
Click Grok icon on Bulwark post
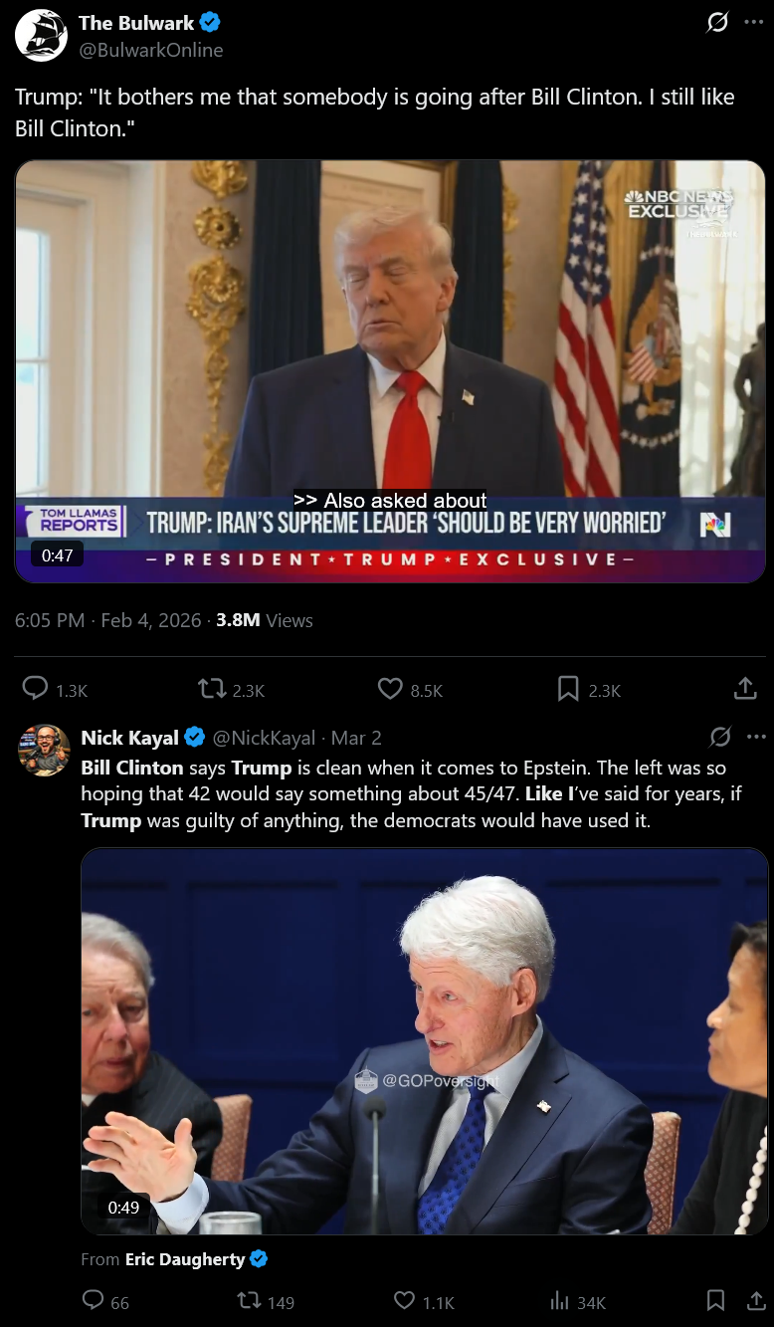[x=716, y=23]
